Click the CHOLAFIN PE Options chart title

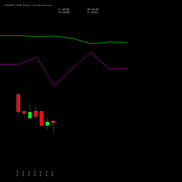pos(28,5)
